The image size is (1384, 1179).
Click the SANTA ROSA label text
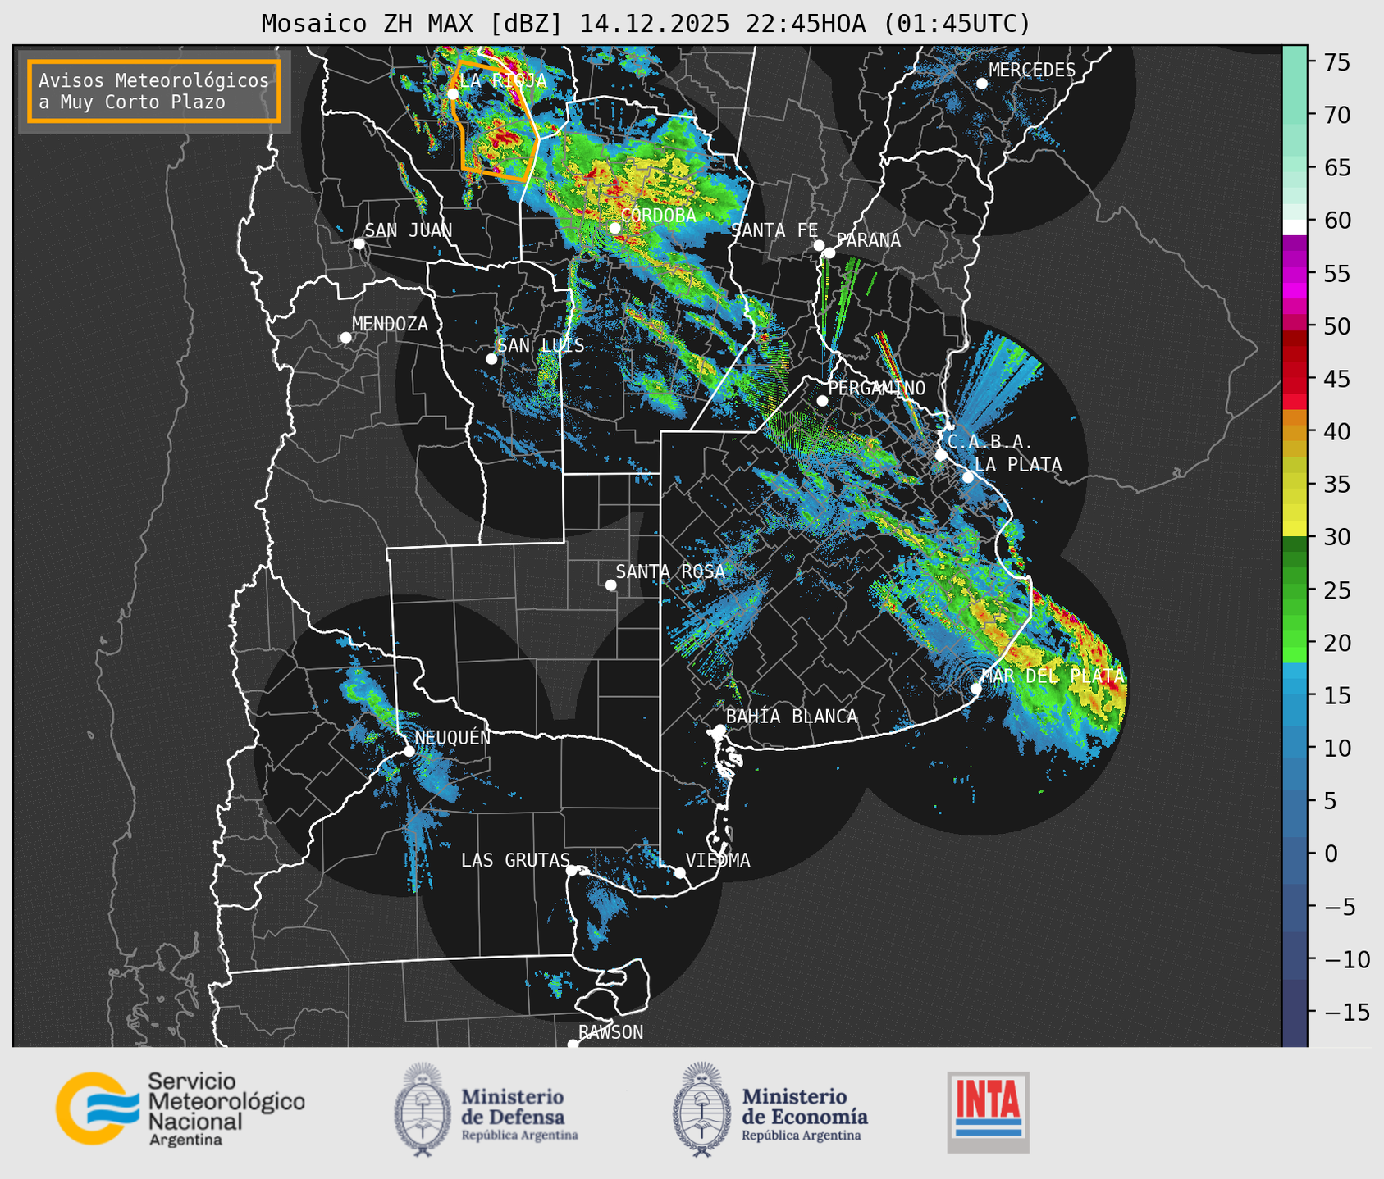tap(670, 571)
